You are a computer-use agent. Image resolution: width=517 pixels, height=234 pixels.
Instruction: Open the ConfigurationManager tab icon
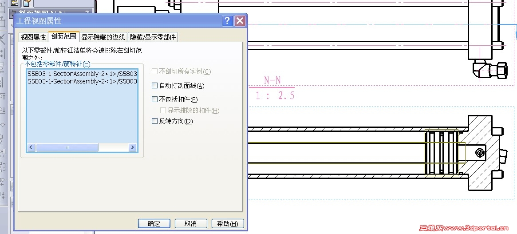15,3
